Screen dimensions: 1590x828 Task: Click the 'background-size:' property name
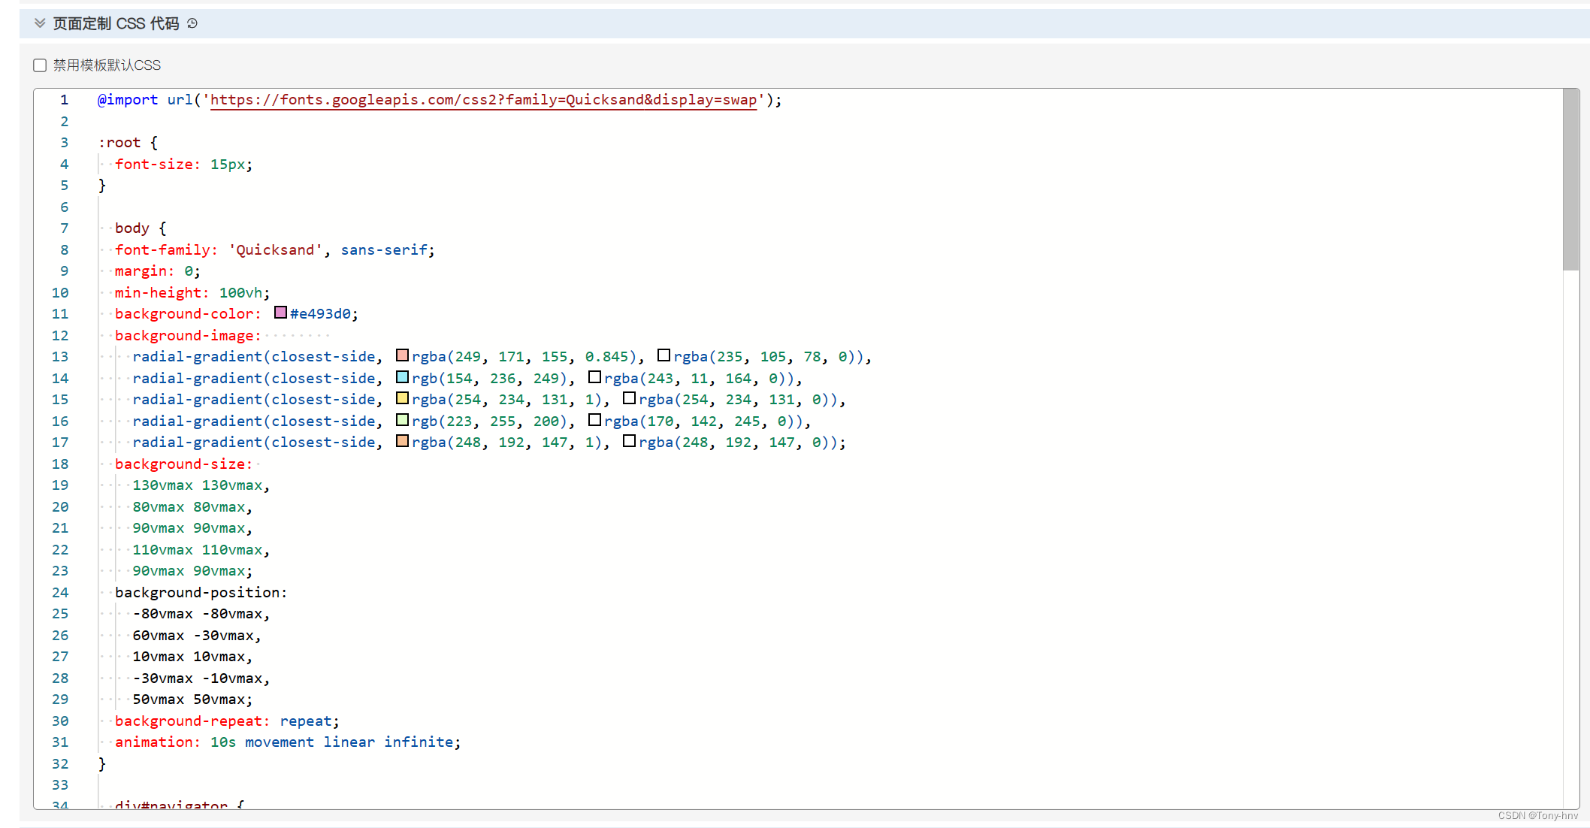(183, 464)
